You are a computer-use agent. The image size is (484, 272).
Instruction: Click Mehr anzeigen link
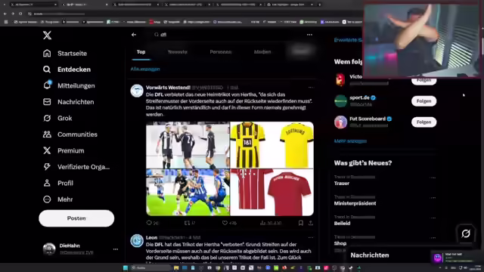[350, 141]
